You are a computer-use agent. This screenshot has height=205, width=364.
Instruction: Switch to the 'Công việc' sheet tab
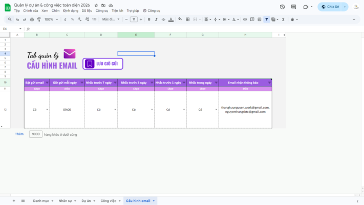click(x=108, y=201)
